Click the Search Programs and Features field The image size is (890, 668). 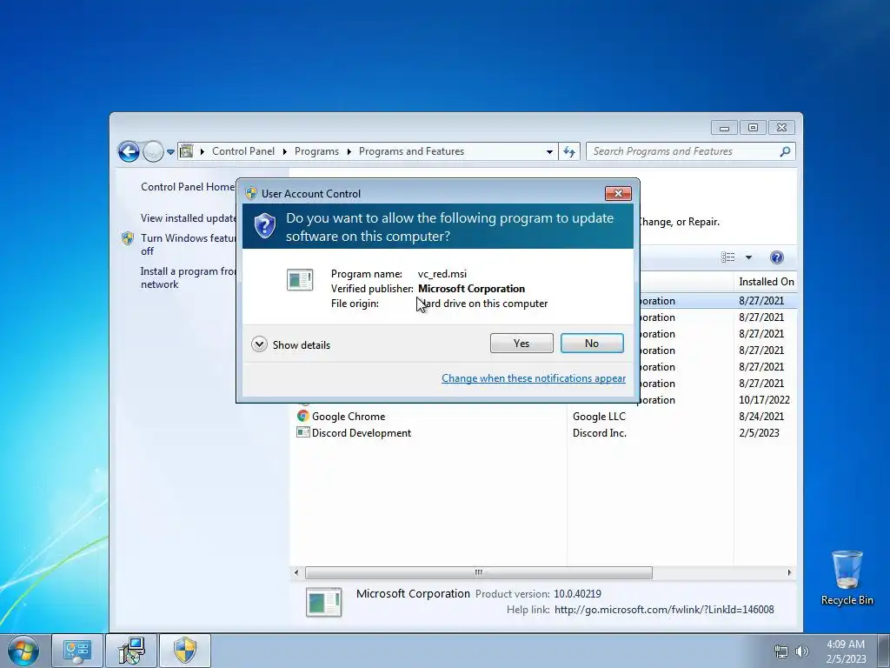coord(690,151)
